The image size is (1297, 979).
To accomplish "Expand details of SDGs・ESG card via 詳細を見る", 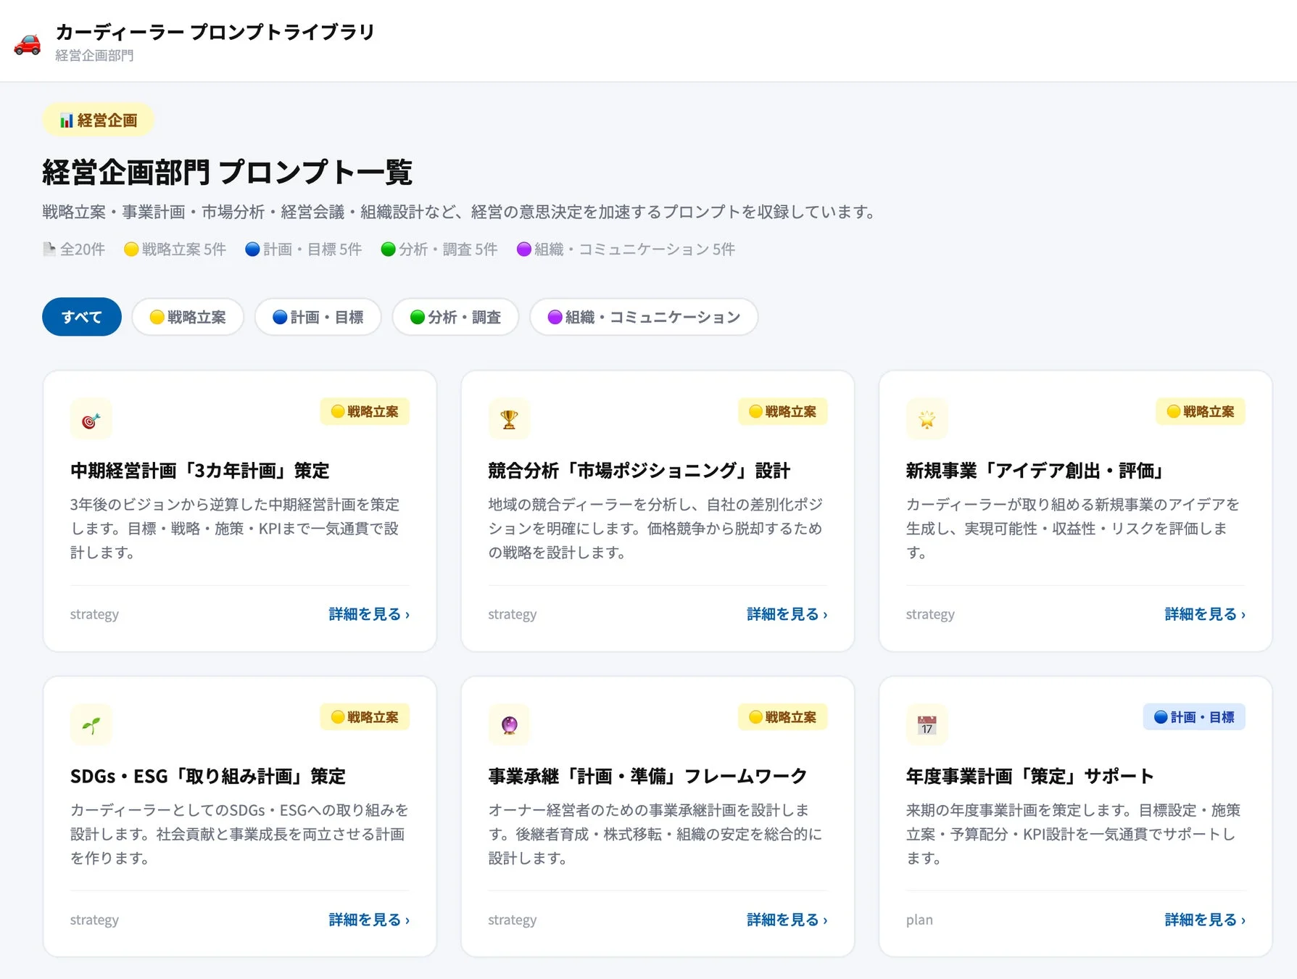I will tap(368, 920).
